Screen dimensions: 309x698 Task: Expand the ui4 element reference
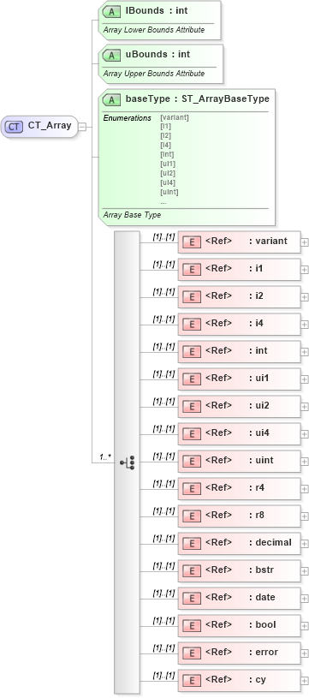click(x=305, y=434)
